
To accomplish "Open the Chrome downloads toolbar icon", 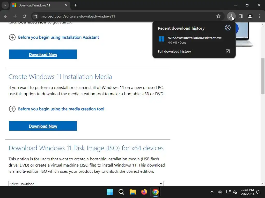I will [x=231, y=16].
